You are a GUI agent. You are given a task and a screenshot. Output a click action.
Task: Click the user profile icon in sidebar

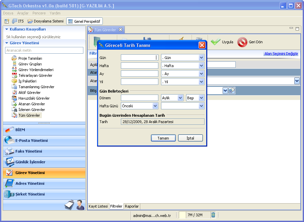tap(80, 205)
